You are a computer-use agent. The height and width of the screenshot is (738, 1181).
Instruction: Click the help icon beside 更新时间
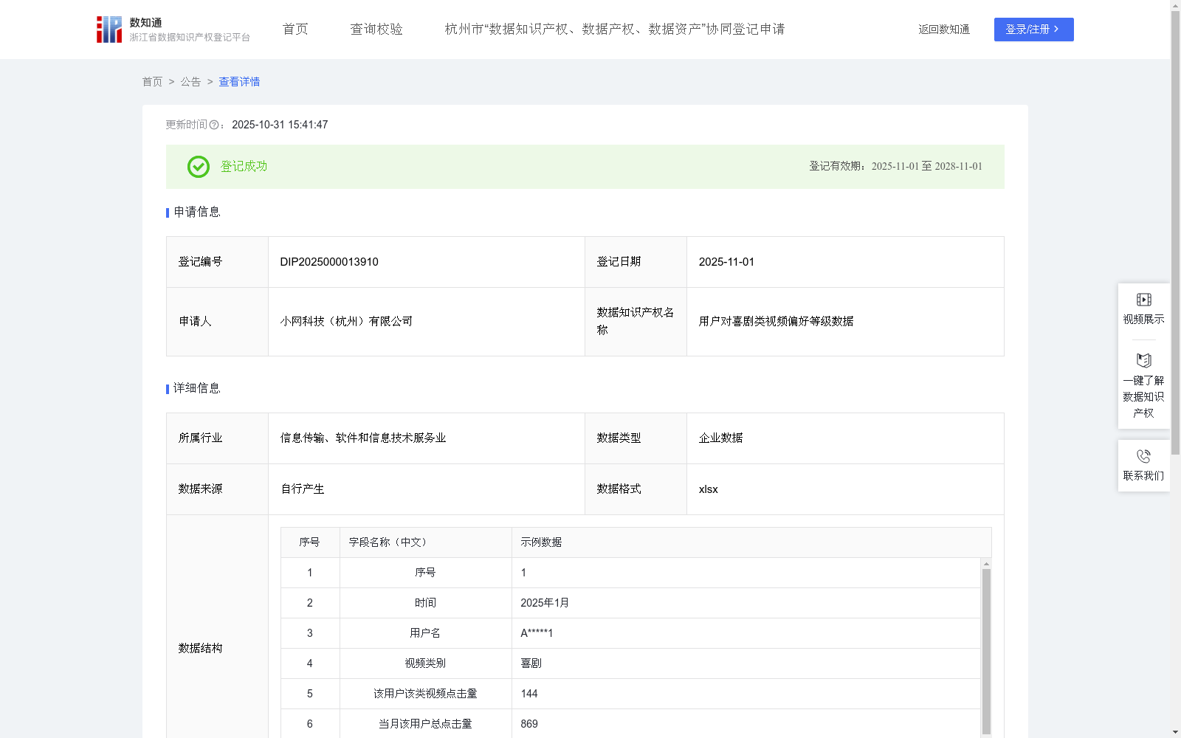(x=214, y=125)
